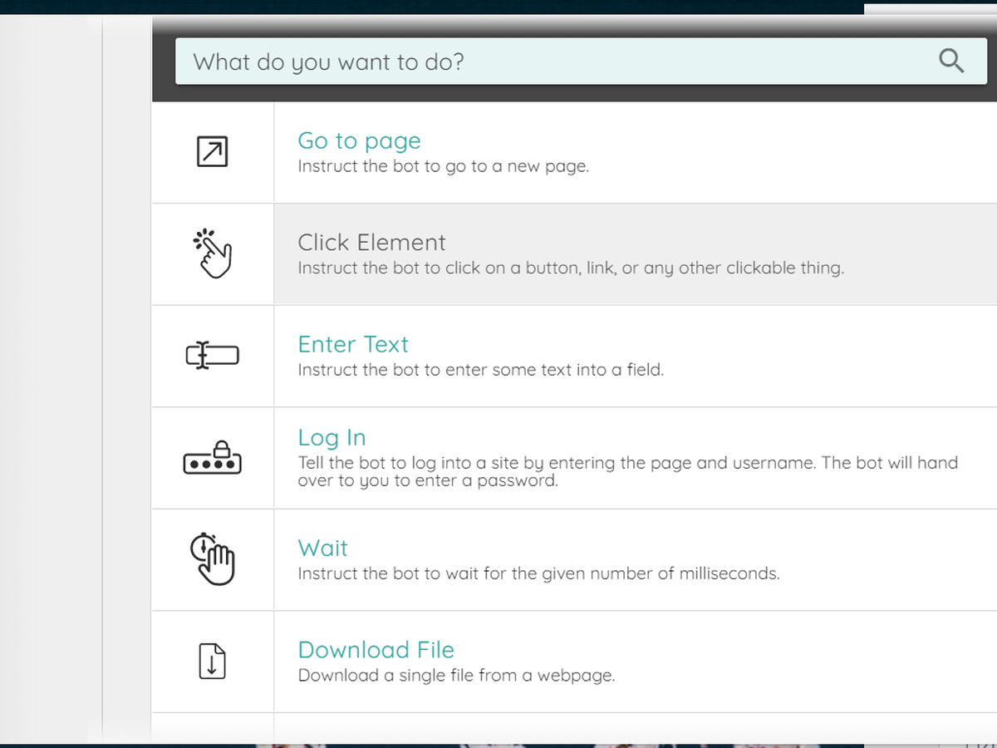This screenshot has height=748, width=997.
Task: Select the 'Go to page' action title
Action: tap(360, 140)
